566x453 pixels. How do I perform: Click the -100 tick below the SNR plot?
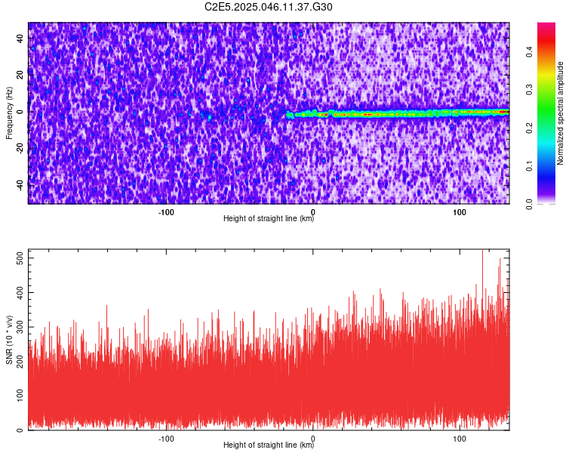coord(166,439)
